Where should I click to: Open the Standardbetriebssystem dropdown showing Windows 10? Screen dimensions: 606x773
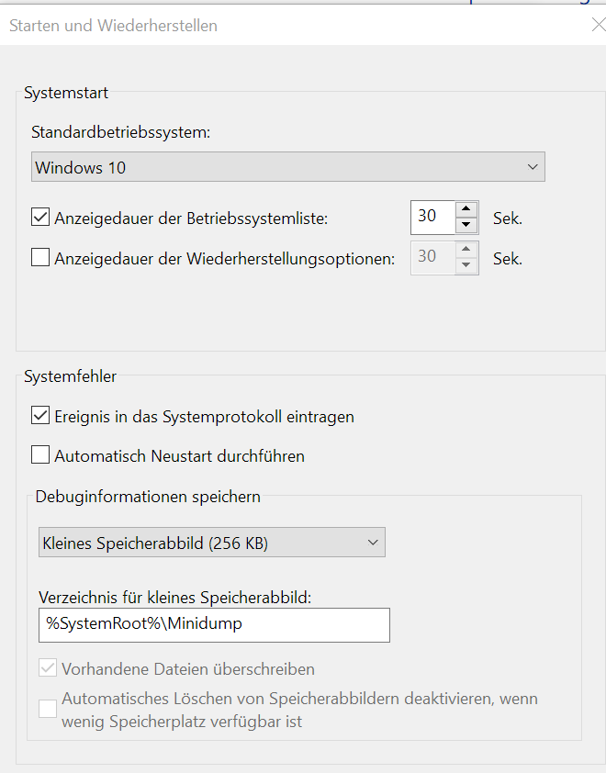[x=275, y=167]
